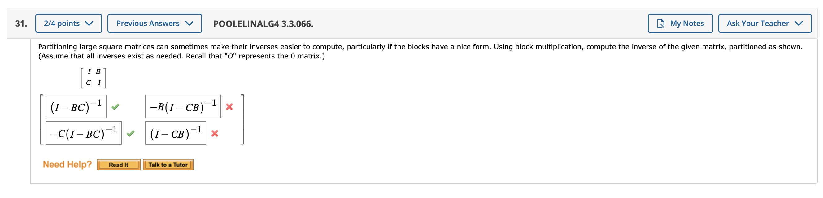The height and width of the screenshot is (198, 823).
Task: Click the Read It button
Action: point(119,165)
